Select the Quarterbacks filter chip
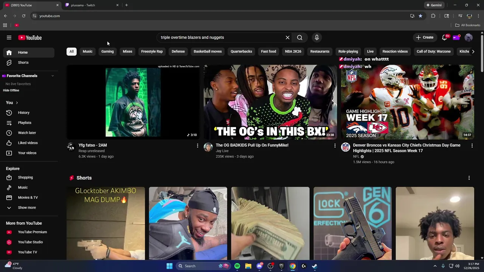 tap(241, 51)
